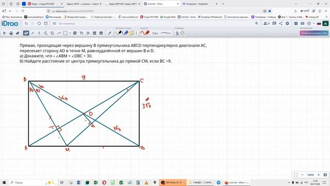Viewport: 330px width, 186px height.
Task: Insert an image onto the board
Action: coord(94,33)
